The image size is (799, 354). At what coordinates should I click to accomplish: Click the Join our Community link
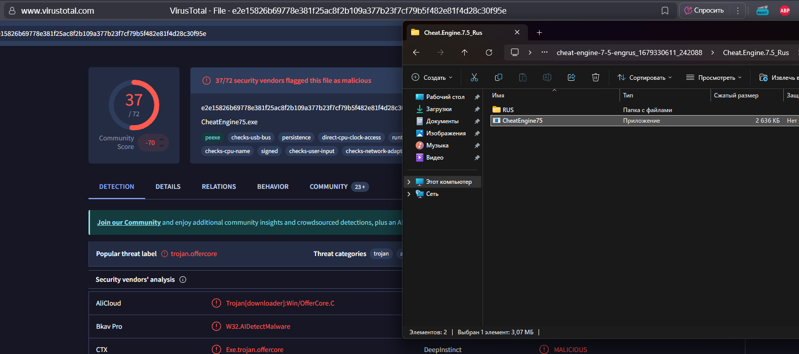[x=129, y=223]
